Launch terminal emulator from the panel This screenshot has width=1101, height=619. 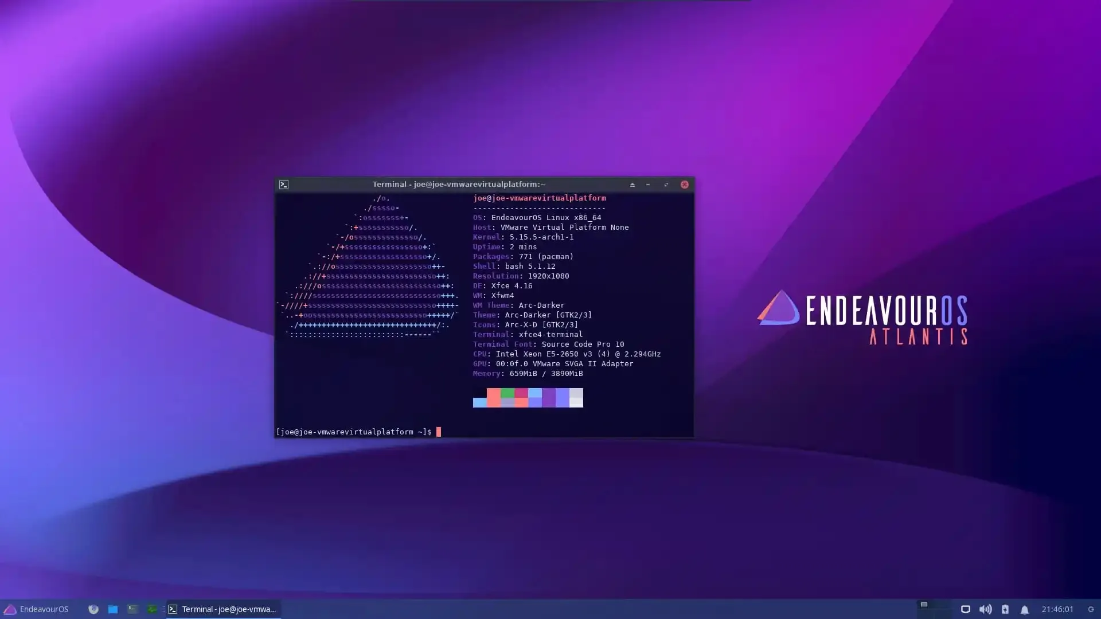coord(132,609)
